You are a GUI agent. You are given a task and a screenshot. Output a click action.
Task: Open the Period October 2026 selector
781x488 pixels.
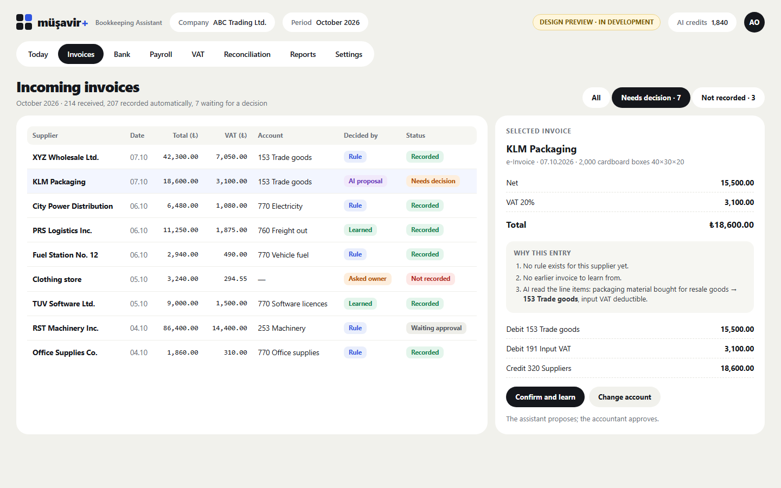pyautogui.click(x=325, y=22)
